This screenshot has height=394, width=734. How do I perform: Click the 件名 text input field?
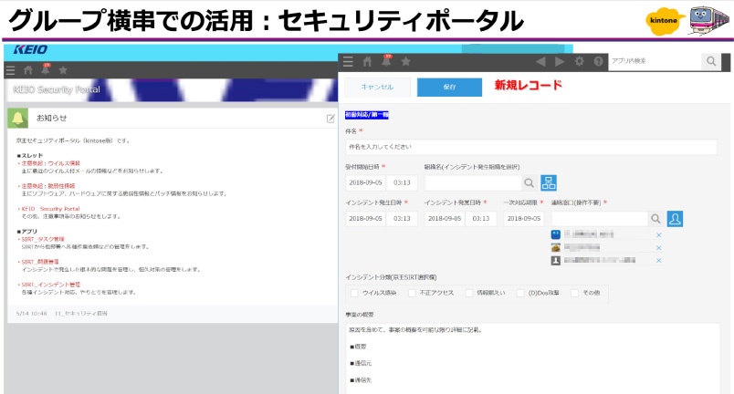coord(530,146)
